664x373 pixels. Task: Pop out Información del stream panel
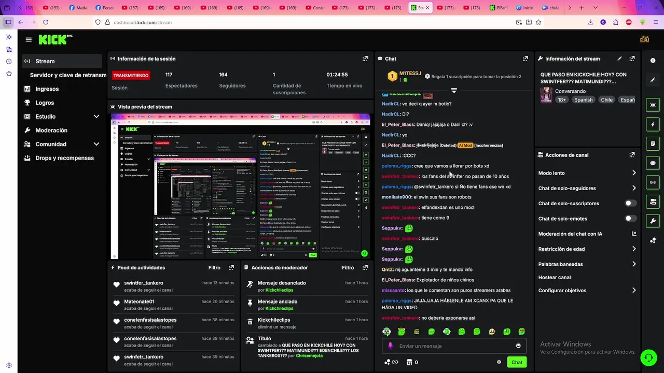point(632,59)
